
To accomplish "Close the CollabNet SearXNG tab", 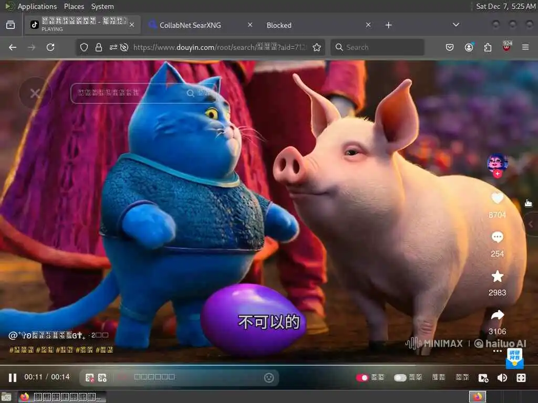I will (x=250, y=25).
